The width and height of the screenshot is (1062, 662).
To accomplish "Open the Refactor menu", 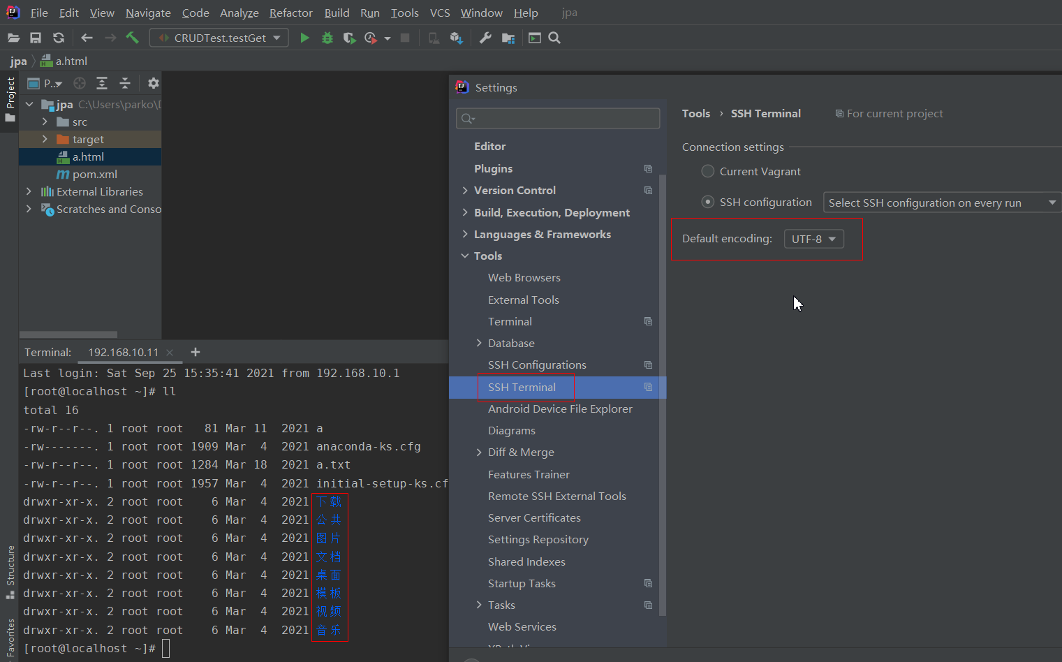I will (x=290, y=13).
